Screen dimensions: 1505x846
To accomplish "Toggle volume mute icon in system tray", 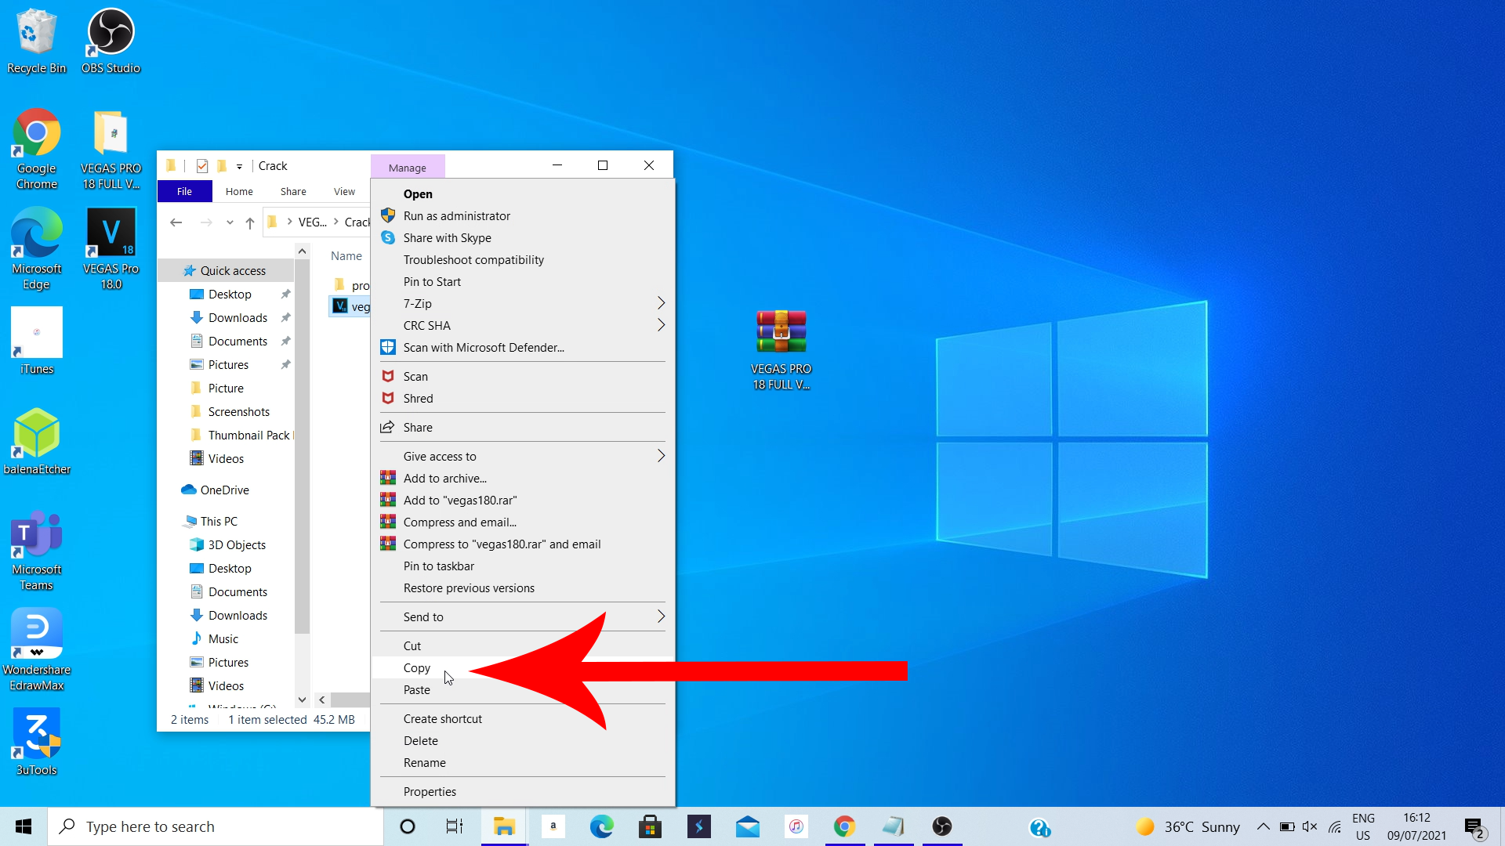I will coord(1310,826).
